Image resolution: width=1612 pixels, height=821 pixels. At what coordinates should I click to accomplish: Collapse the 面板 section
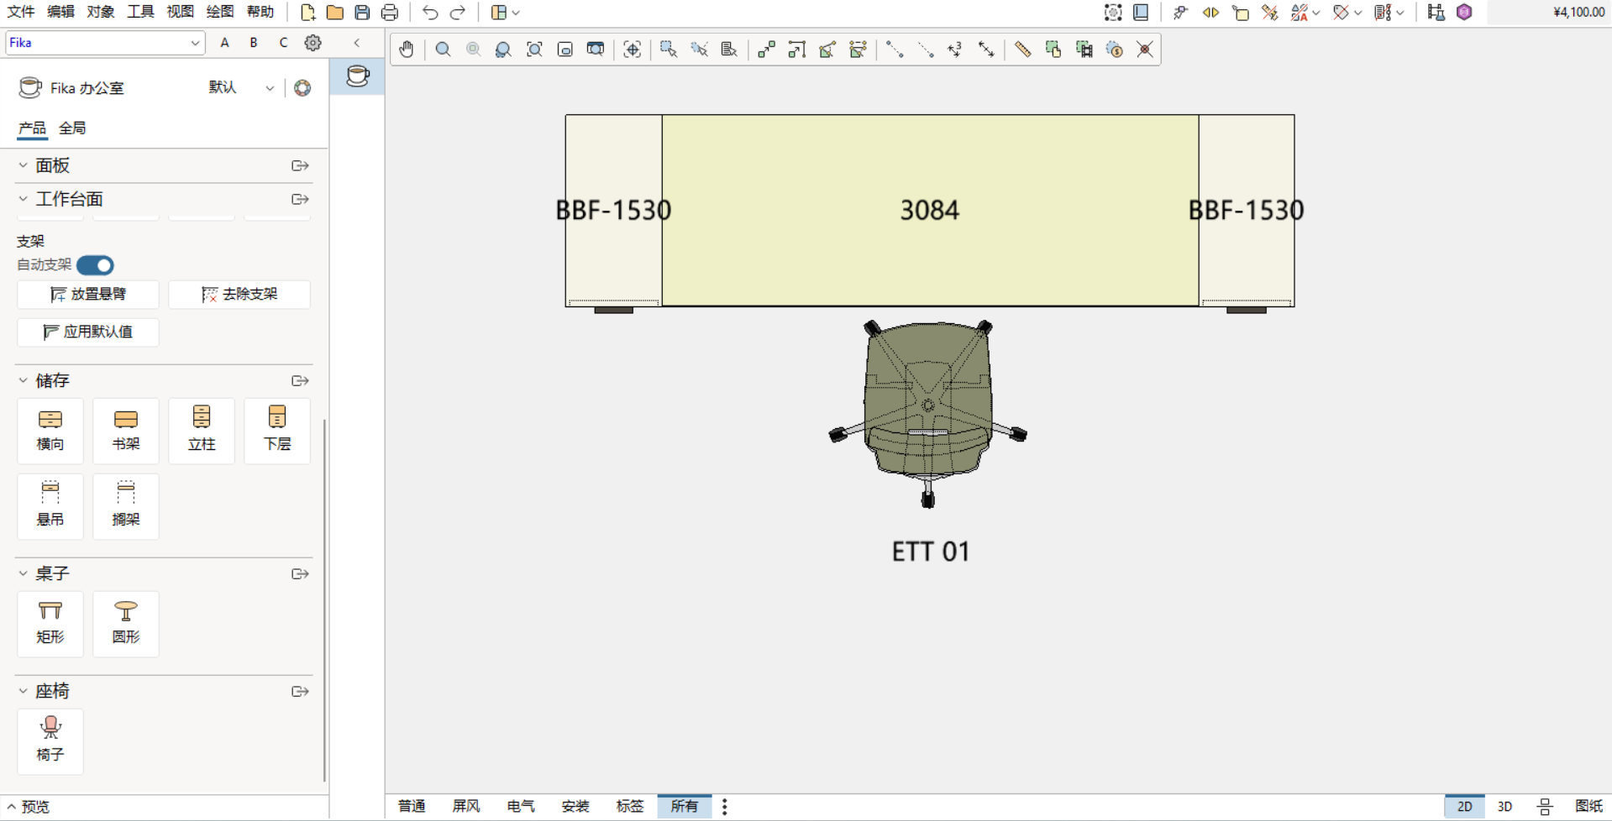[x=23, y=166]
